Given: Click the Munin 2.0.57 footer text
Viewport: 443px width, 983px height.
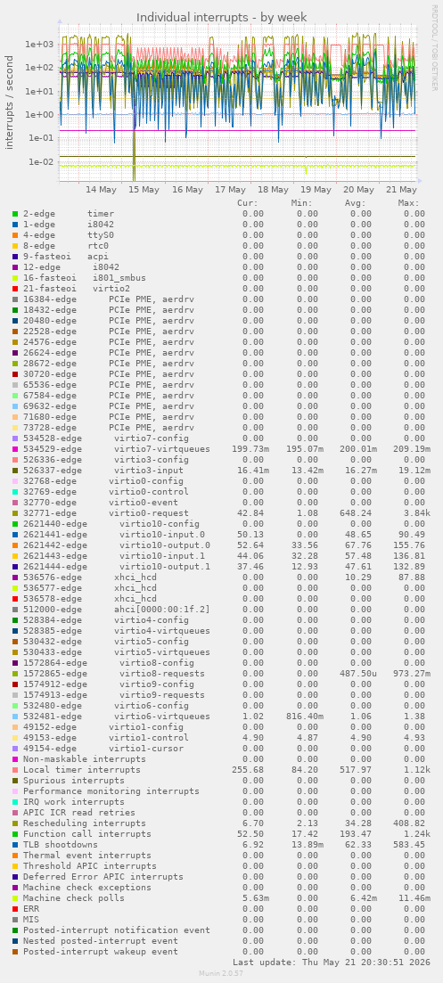Looking at the screenshot, I should coord(221,972).
